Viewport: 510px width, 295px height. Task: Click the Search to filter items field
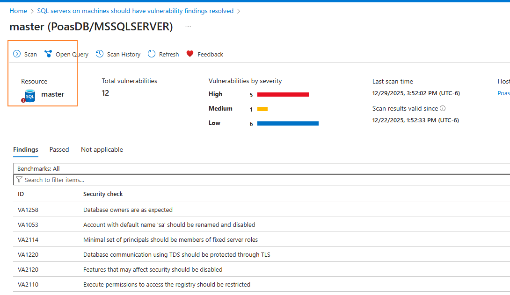pos(262,180)
